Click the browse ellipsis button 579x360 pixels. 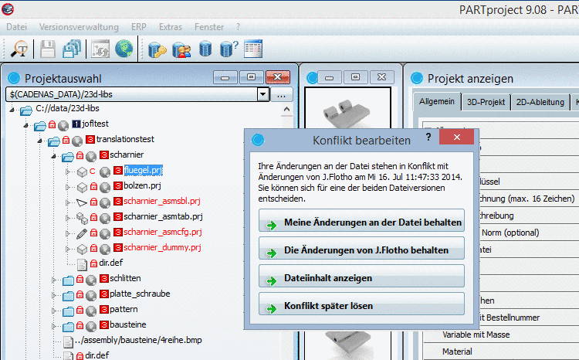281,94
